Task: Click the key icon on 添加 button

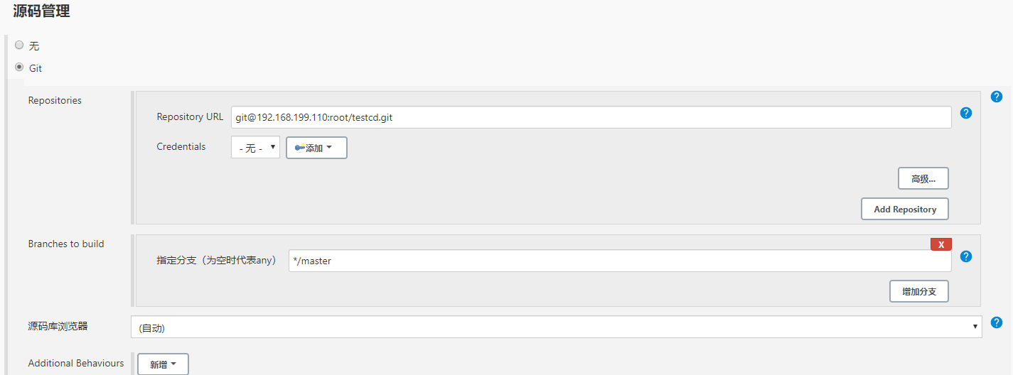Action: [300, 148]
